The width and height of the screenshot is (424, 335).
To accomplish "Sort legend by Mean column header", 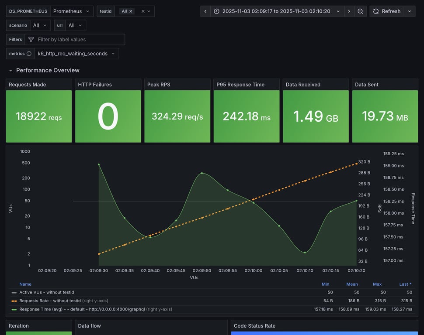I will point(352,284).
